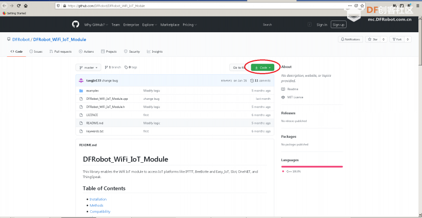The height and width of the screenshot is (218, 422).
Task: Click the browser back arrow button
Action: tap(4, 6)
